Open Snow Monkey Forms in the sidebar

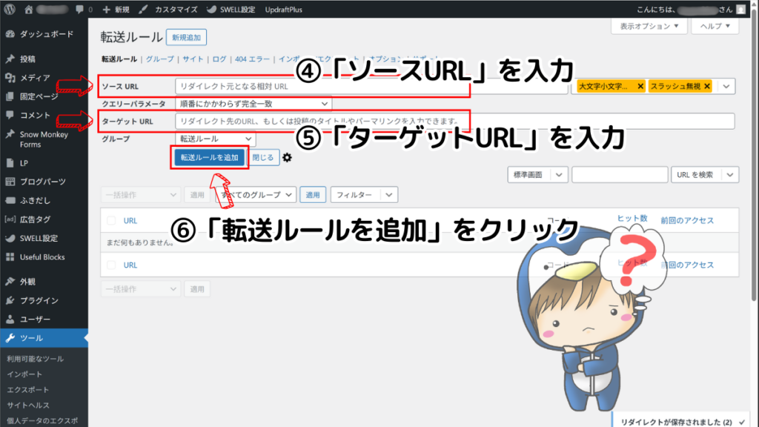[x=44, y=139]
